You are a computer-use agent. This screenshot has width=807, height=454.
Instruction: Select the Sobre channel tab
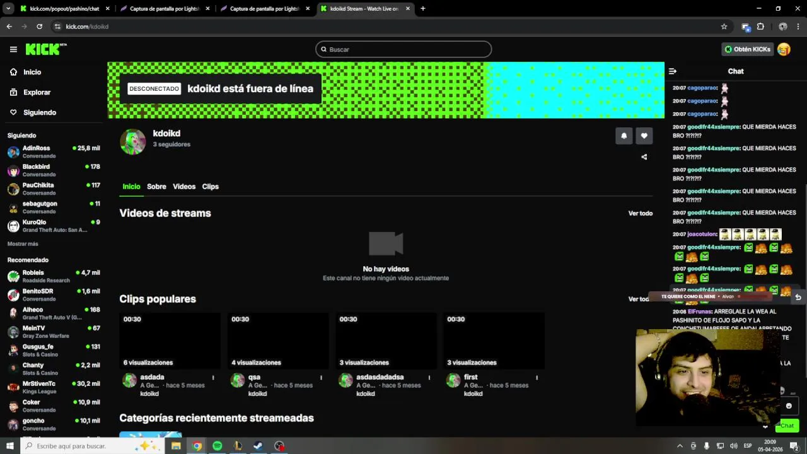(156, 187)
